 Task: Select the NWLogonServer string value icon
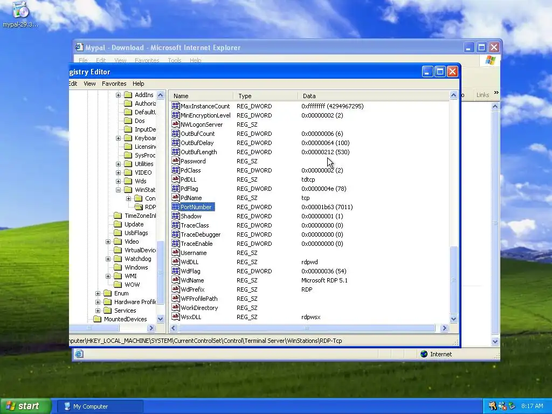coord(175,124)
